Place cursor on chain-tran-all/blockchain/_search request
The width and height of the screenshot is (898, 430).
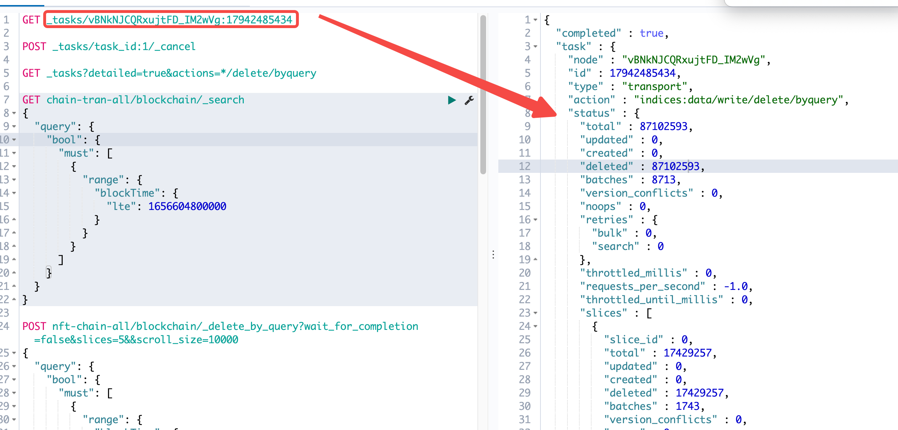(145, 100)
